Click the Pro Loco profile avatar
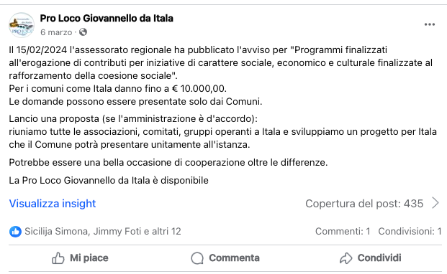This screenshot has width=447, height=274. 22,25
